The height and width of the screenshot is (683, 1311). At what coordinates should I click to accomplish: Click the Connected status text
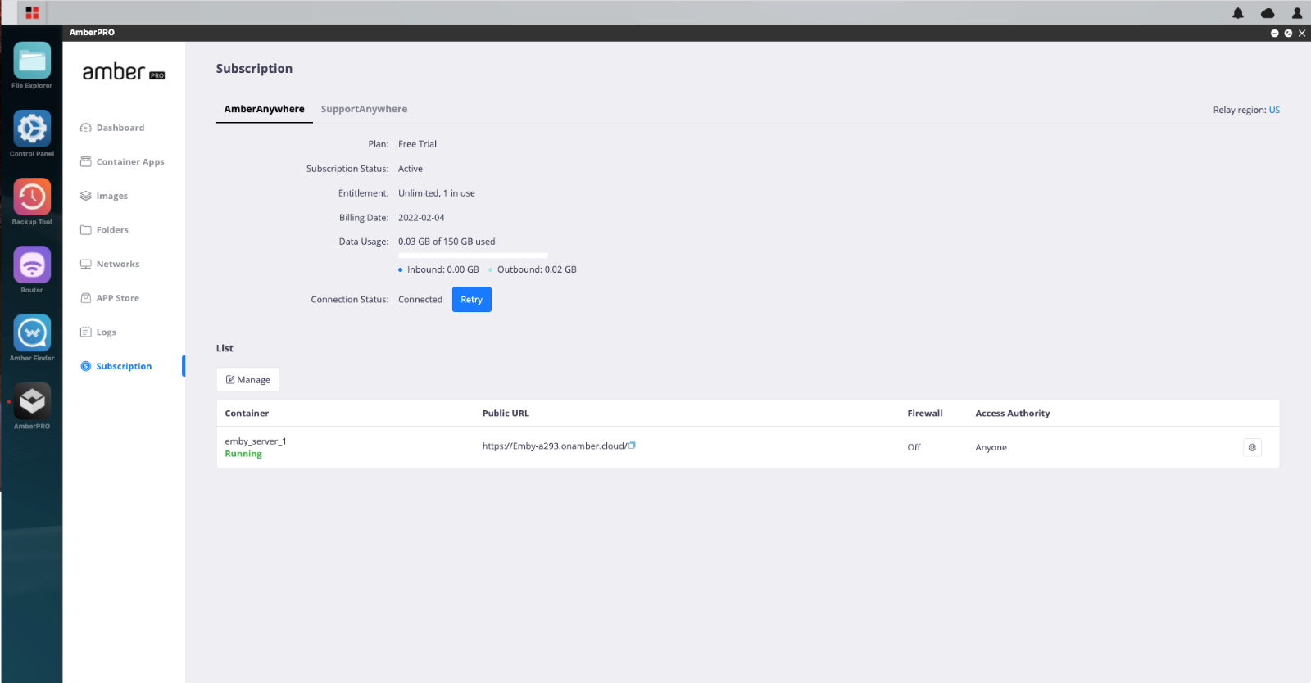[x=420, y=300]
